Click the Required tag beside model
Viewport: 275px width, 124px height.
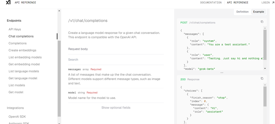pos(92,92)
